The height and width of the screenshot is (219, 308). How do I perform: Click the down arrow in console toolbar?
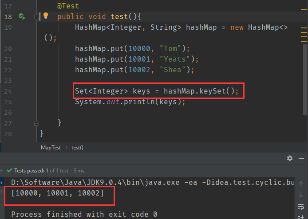click(301, 195)
